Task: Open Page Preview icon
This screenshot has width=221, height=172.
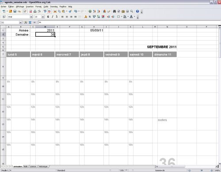Action: [x=39, y=11]
